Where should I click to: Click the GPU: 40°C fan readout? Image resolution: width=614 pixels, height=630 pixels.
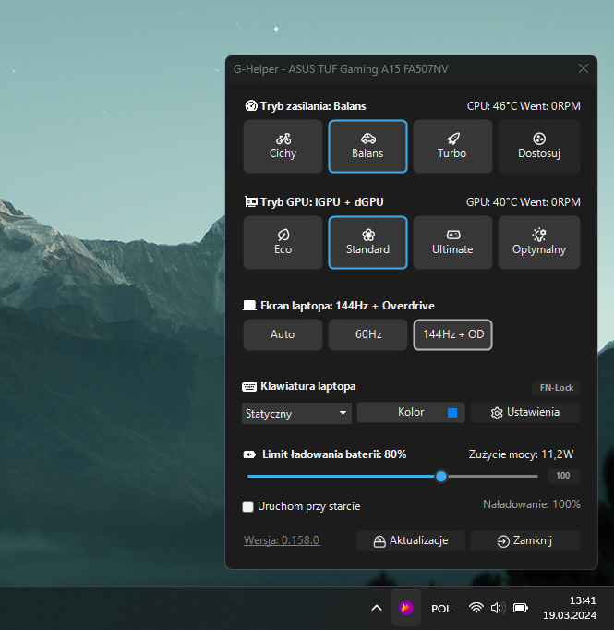click(524, 201)
